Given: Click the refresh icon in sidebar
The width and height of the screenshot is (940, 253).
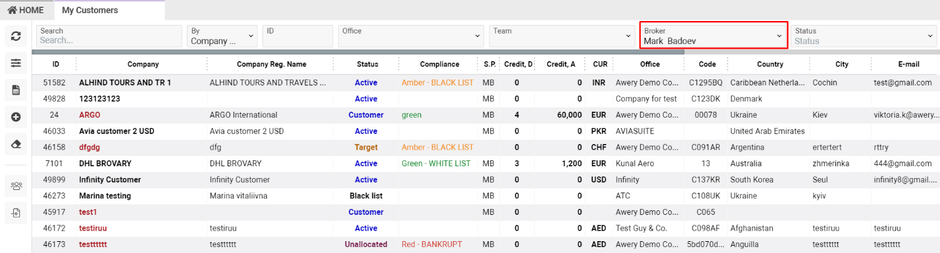Looking at the screenshot, I should pos(16,37).
